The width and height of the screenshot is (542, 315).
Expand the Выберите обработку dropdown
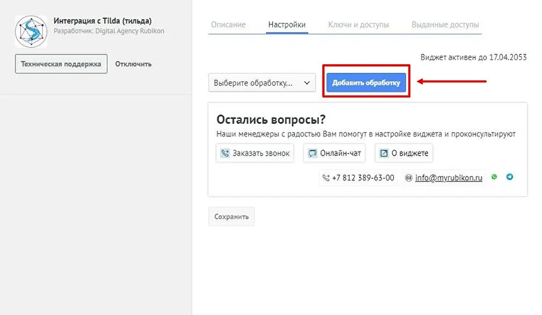(262, 83)
